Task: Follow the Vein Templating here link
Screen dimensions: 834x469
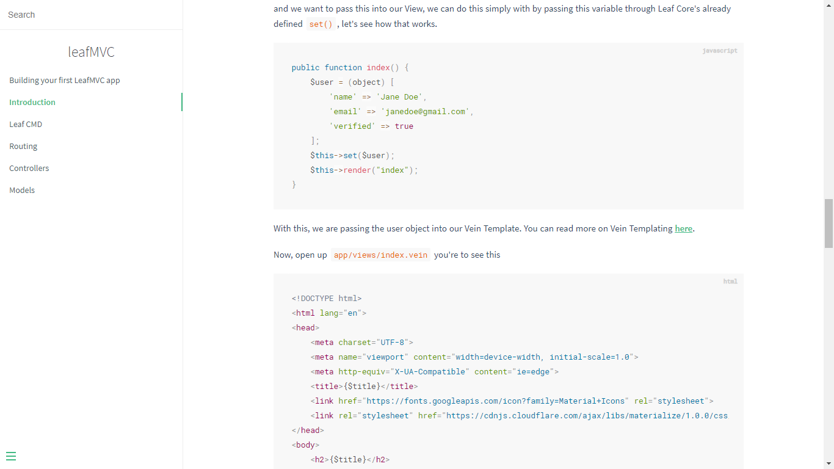Action: pos(683,228)
